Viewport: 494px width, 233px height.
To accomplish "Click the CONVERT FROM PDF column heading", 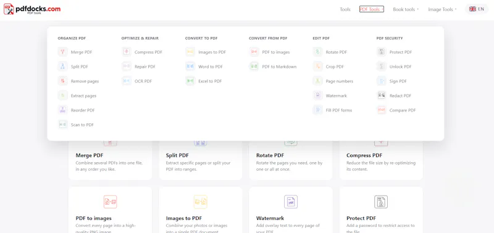I will (268, 38).
